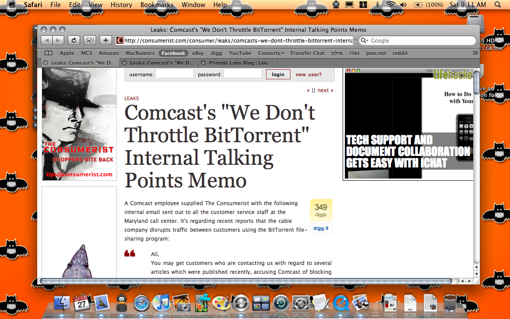Click the site favicon in address bar
The width and height of the screenshot is (510, 319).
click(x=120, y=41)
